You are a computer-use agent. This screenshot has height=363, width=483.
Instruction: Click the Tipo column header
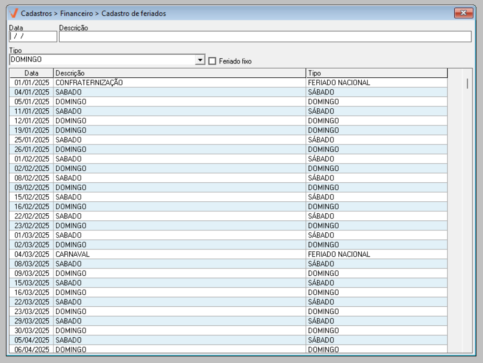(x=376, y=73)
